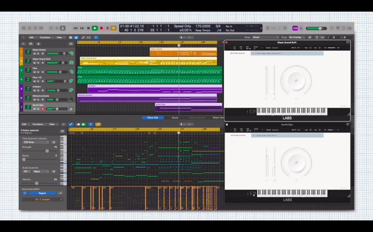The height and width of the screenshot is (232, 373).
Task: Click the green Play button in transport
Action: pyautogui.click(x=95, y=28)
